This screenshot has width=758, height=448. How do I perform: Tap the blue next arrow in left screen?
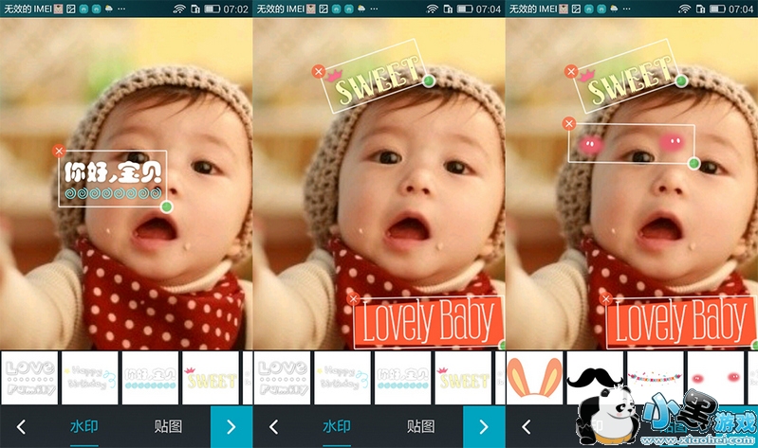231,427
